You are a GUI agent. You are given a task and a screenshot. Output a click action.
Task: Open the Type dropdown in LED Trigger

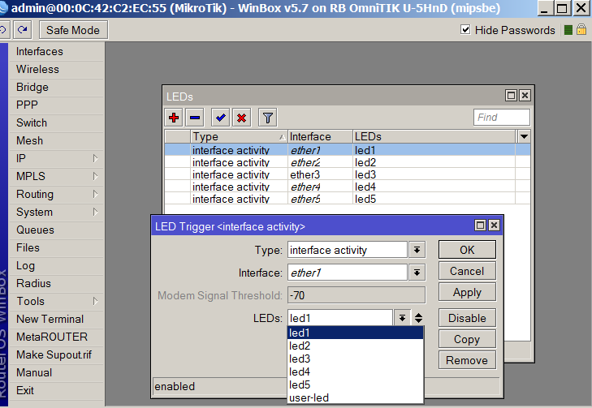417,250
